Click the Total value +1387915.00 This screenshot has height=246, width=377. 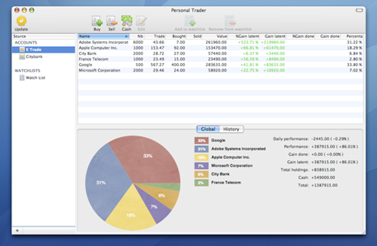(x=324, y=185)
